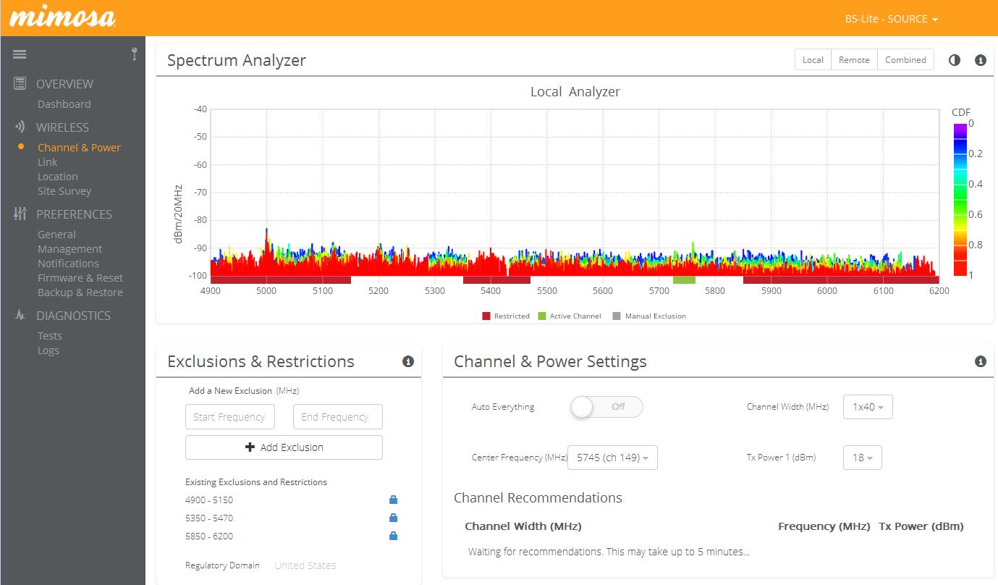
Task: Click the green Active Channel bar on spectrum
Action: point(684,280)
